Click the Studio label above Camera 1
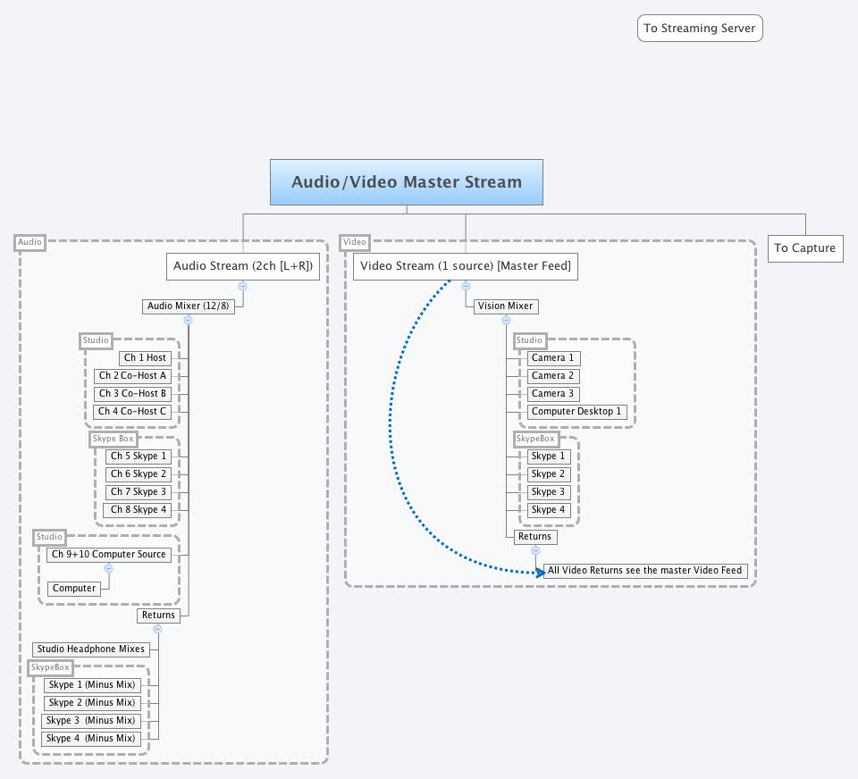Screen dimensions: 858x779 tap(529, 340)
